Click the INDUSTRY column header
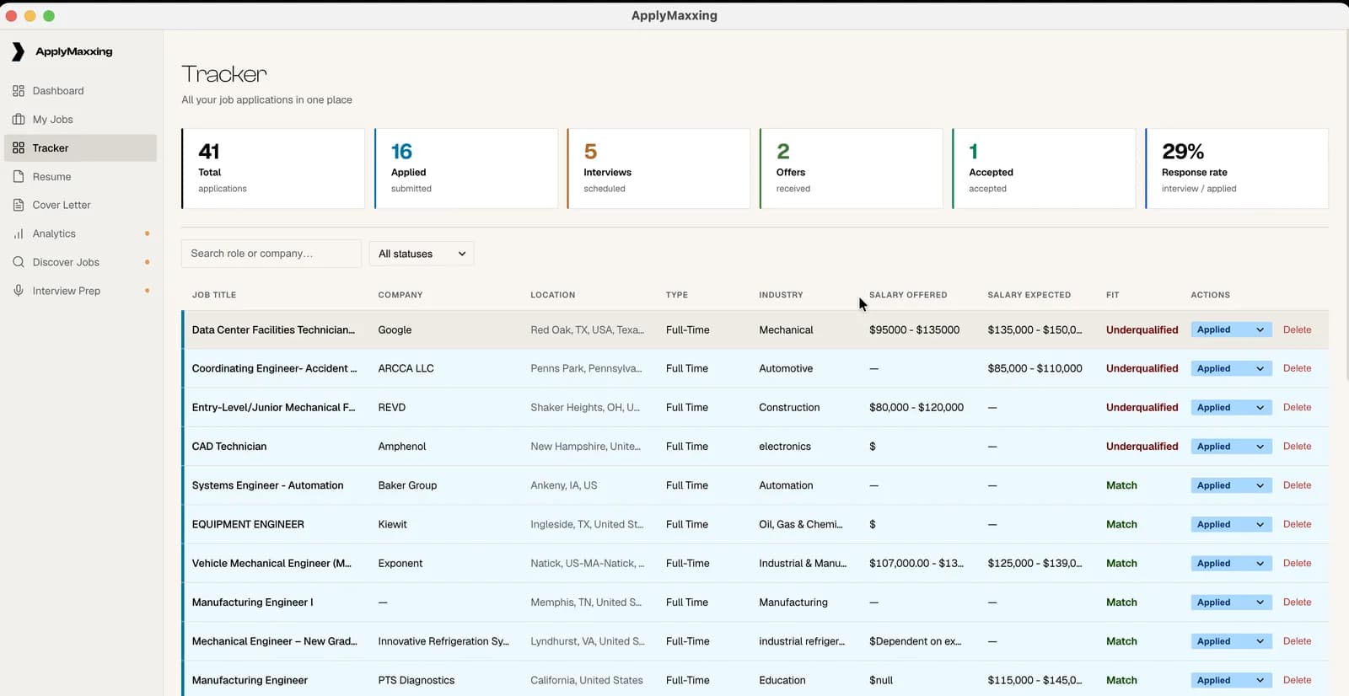This screenshot has width=1349, height=696. 781,295
